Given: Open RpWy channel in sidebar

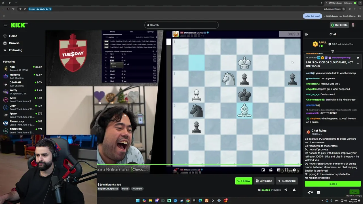Looking at the screenshot, I should pyautogui.click(x=23, y=115).
